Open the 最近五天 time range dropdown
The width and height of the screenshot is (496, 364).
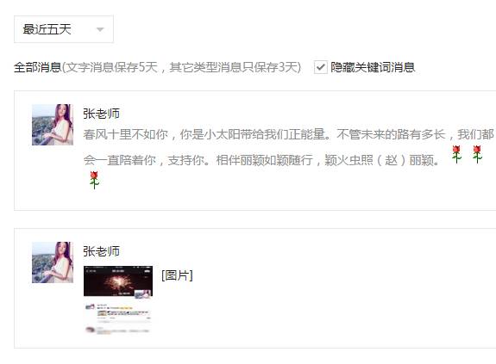pos(64,29)
